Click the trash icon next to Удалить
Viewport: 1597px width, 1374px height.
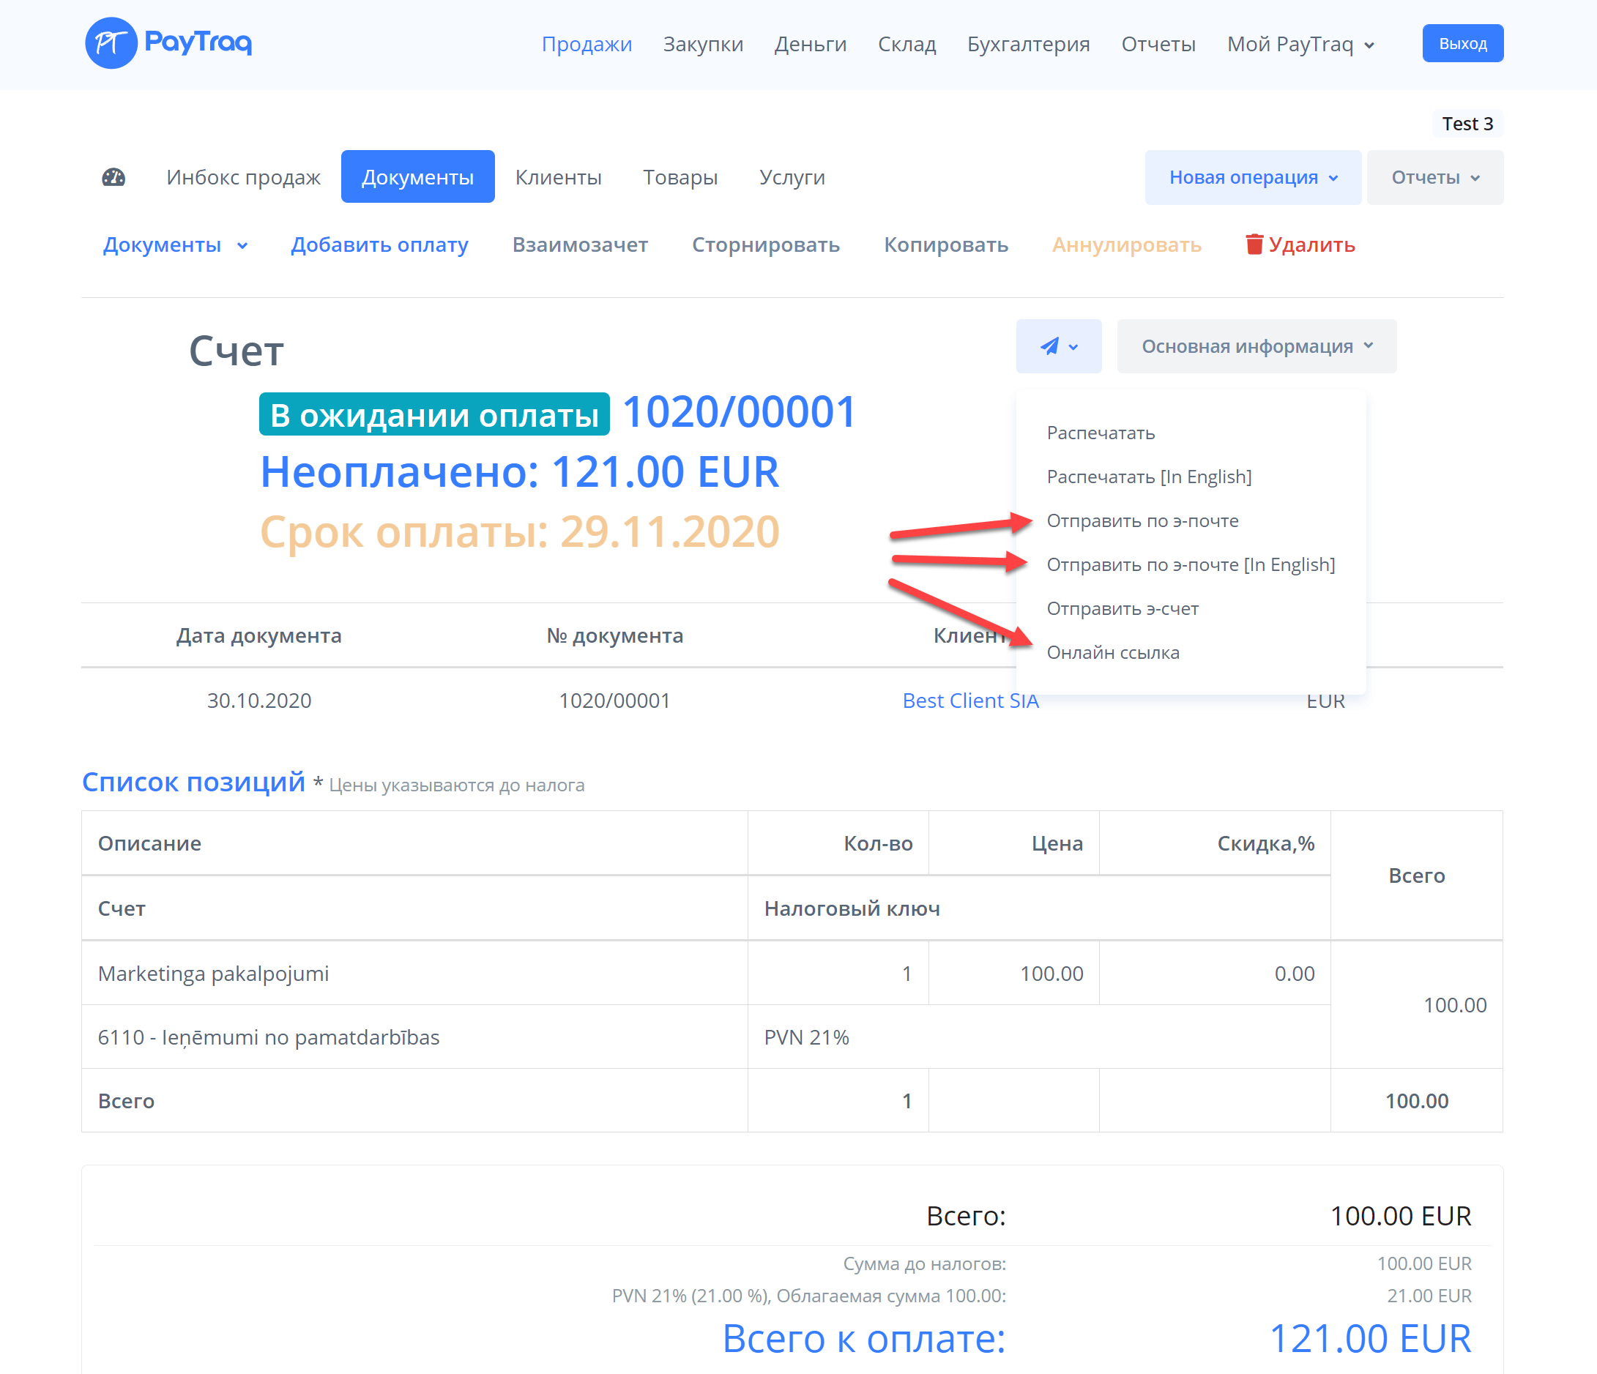tap(1254, 244)
